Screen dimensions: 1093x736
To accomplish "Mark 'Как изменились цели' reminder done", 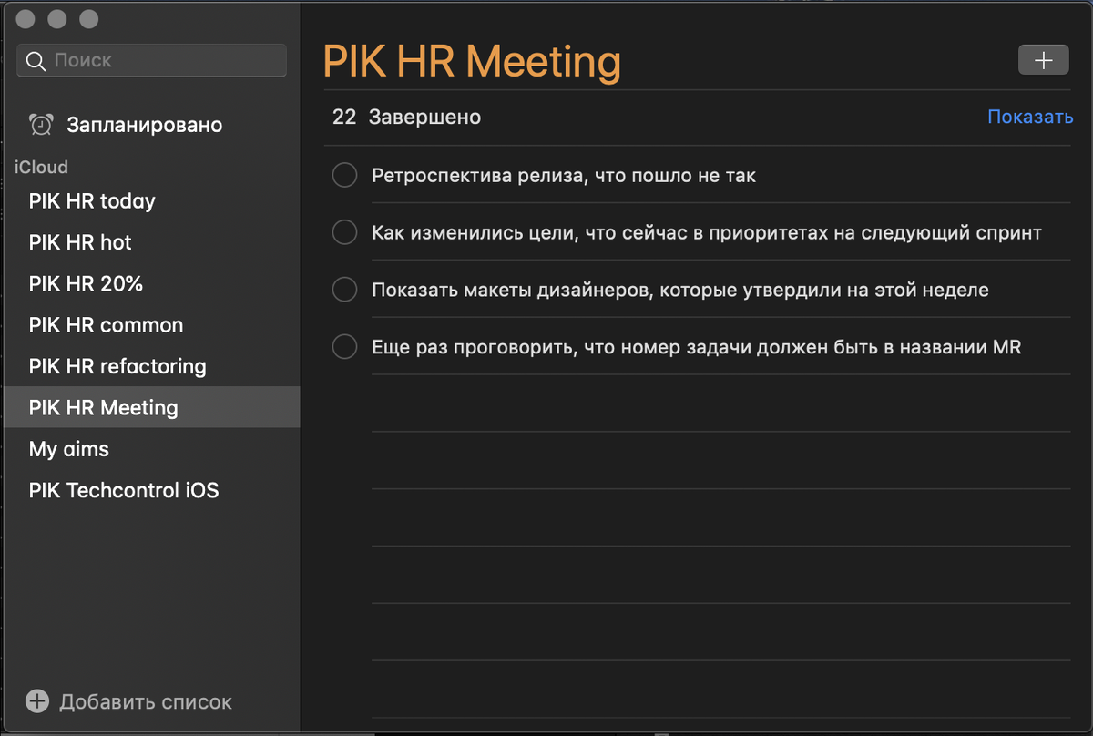I will pos(344,232).
